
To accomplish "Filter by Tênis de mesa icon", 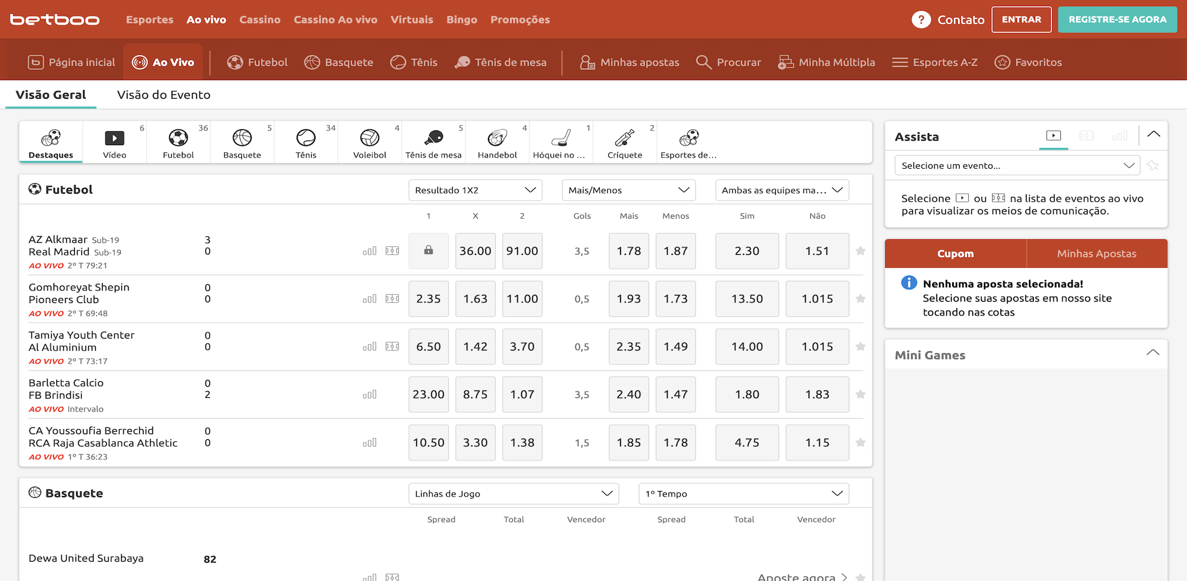I will 433,142.
